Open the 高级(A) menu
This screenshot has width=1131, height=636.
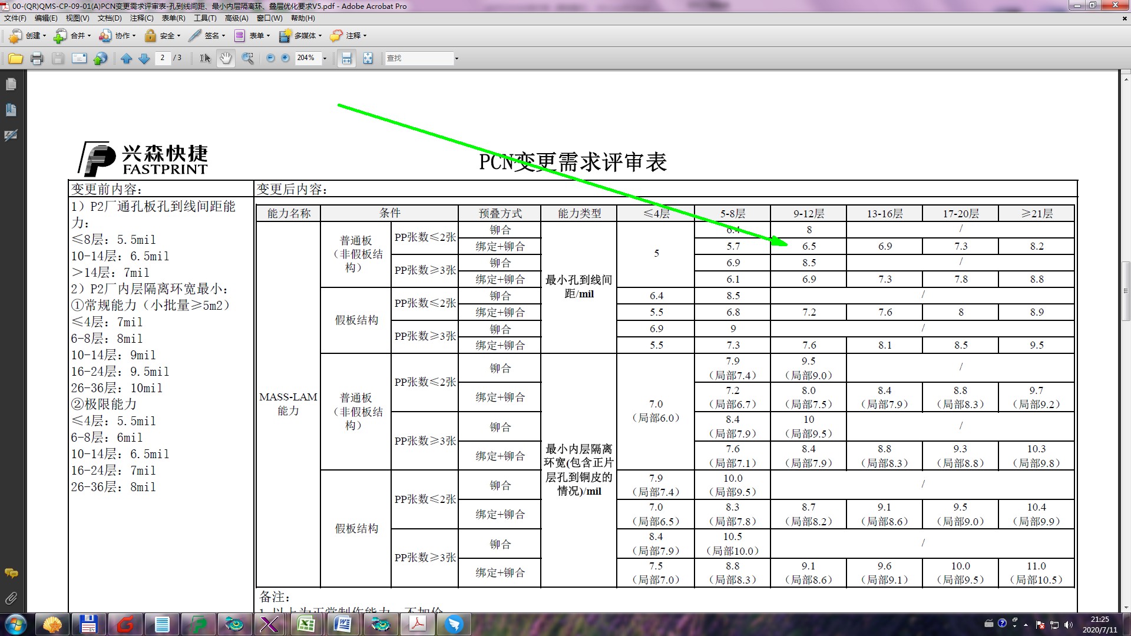coord(236,18)
